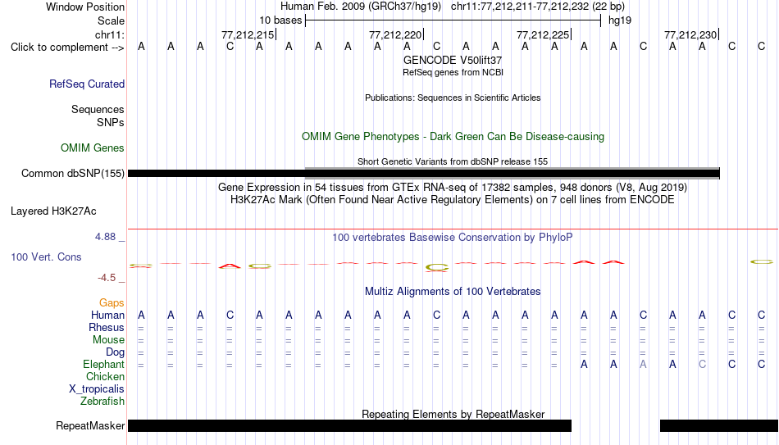
Task: Click the Gaps label in Multiz alignment
Action: click(x=112, y=303)
